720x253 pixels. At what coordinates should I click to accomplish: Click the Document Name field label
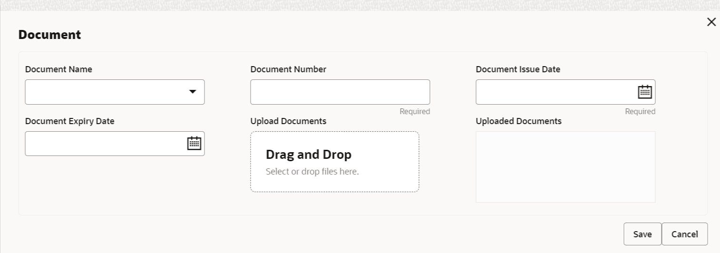58,69
